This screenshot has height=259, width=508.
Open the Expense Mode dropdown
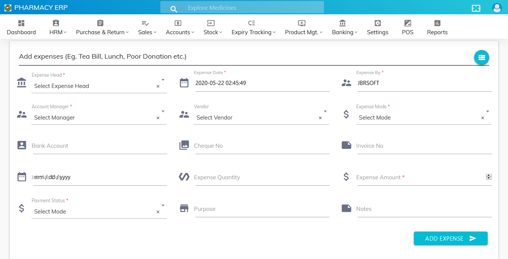(x=488, y=111)
